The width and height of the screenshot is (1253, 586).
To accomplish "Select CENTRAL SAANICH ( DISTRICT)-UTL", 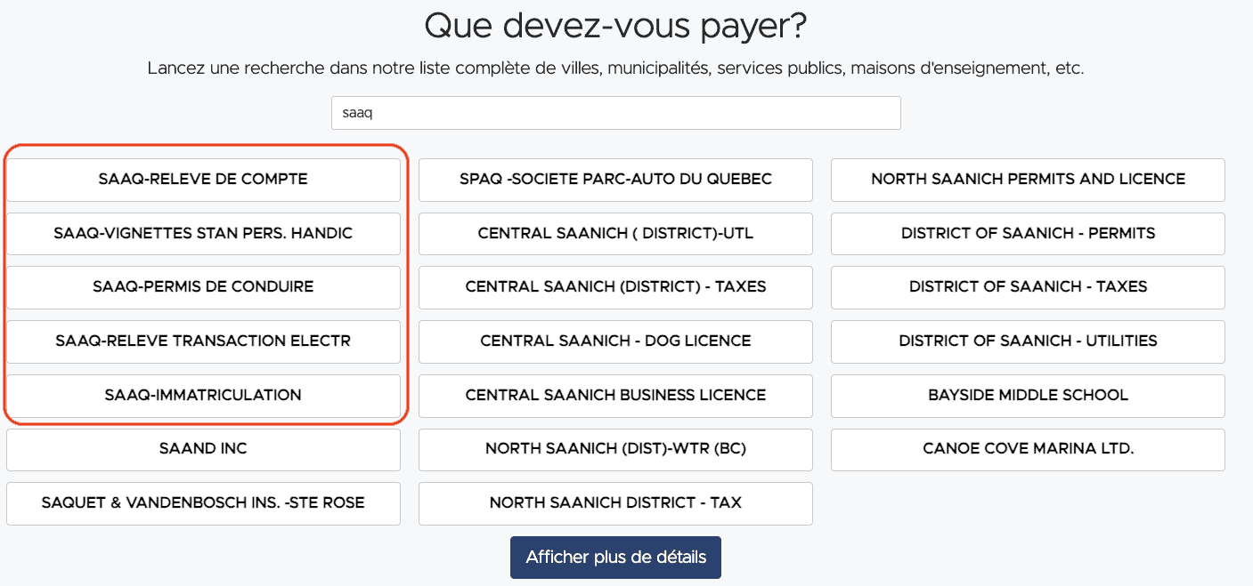I will (x=615, y=234).
